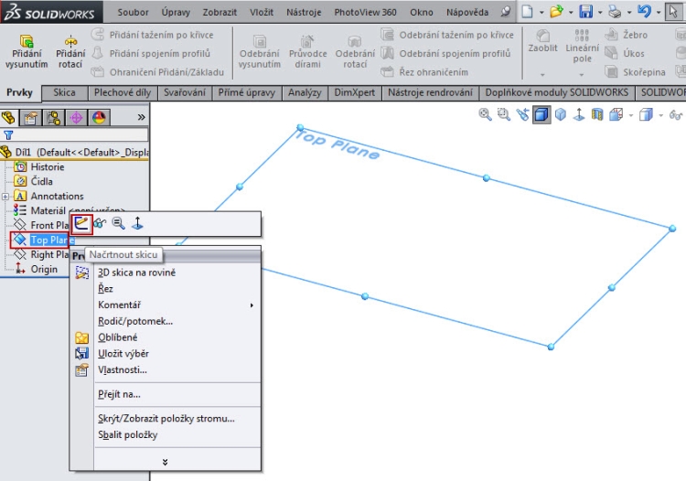Choose Skrýt/Zobrazit položky stromu...
Image resolution: width=686 pixels, height=481 pixels.
(x=166, y=419)
